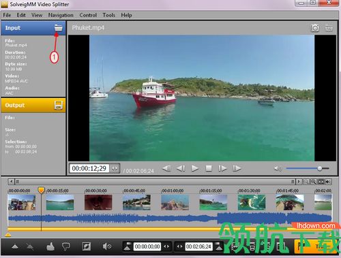Step forward one frame
Viewport: 341px width, 258px height.
222,168
